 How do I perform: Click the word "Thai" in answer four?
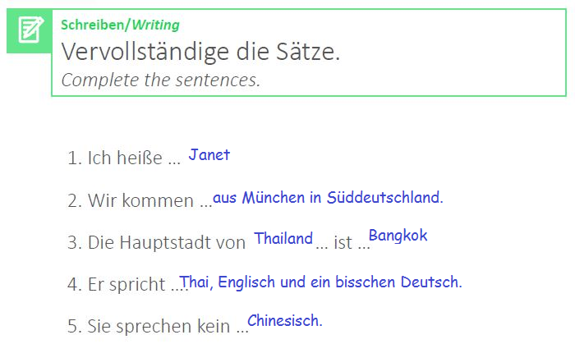point(196,282)
